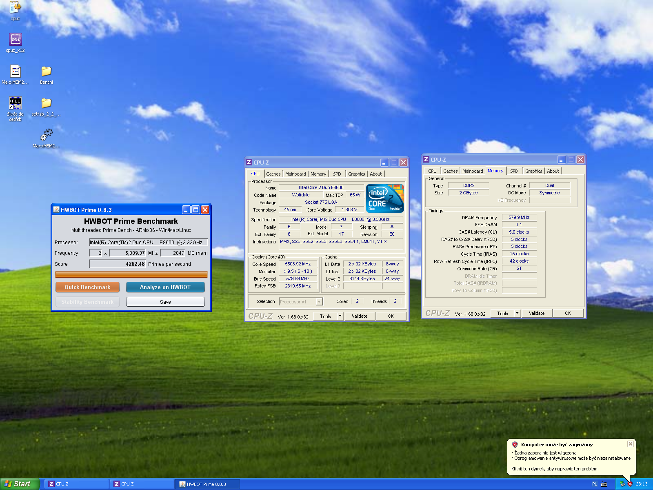Viewport: 653px width, 490px height.
Task: Open the Start menu
Action: click(20, 484)
